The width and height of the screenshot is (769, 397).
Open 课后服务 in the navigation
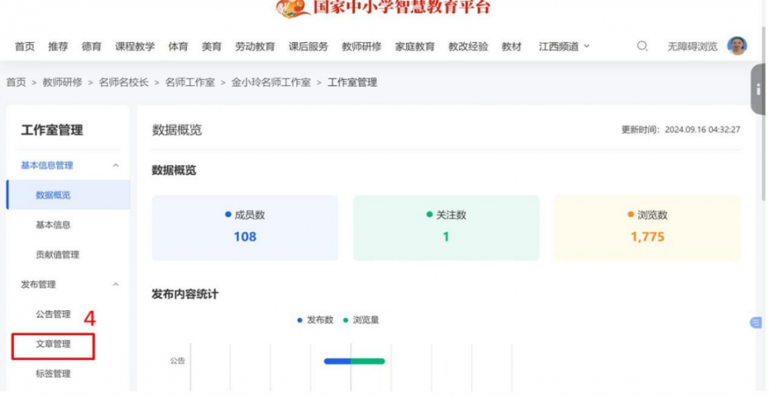click(308, 47)
